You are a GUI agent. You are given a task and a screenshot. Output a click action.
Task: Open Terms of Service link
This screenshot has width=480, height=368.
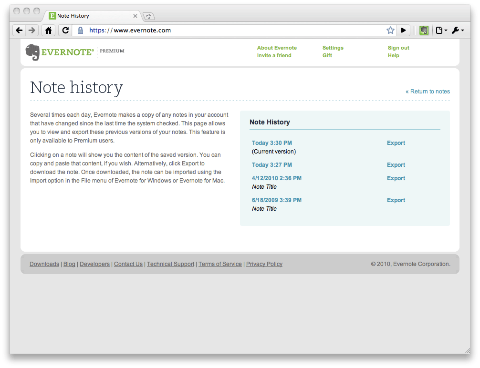[220, 264]
